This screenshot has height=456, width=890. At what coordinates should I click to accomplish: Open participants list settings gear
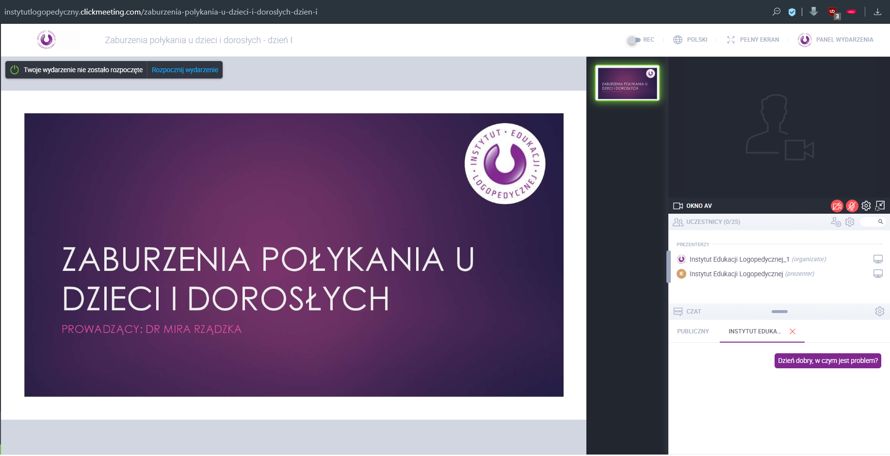(850, 222)
